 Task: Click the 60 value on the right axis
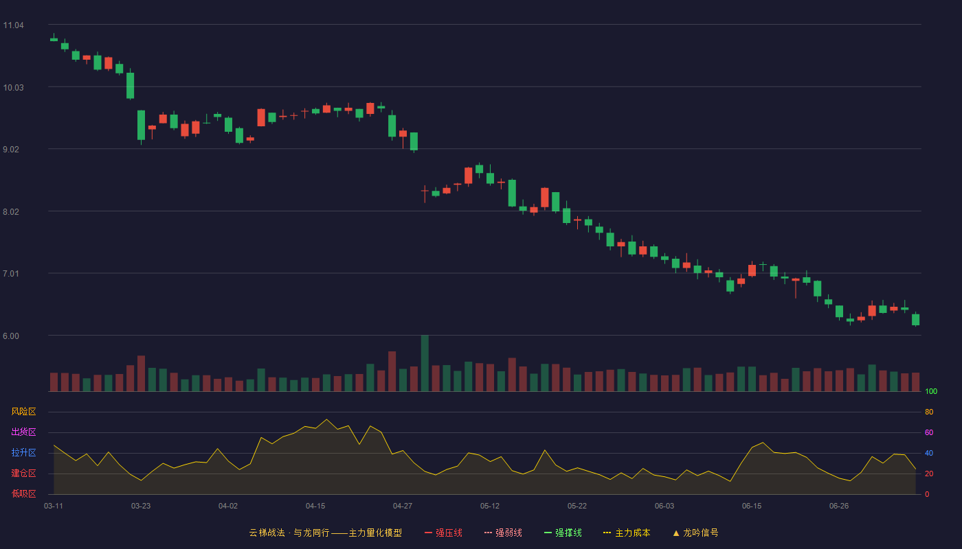929,432
